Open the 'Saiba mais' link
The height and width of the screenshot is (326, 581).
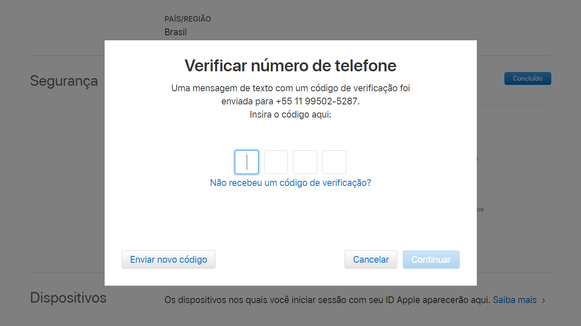coord(515,300)
